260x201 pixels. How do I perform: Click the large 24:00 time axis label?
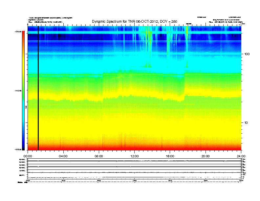point(241,156)
